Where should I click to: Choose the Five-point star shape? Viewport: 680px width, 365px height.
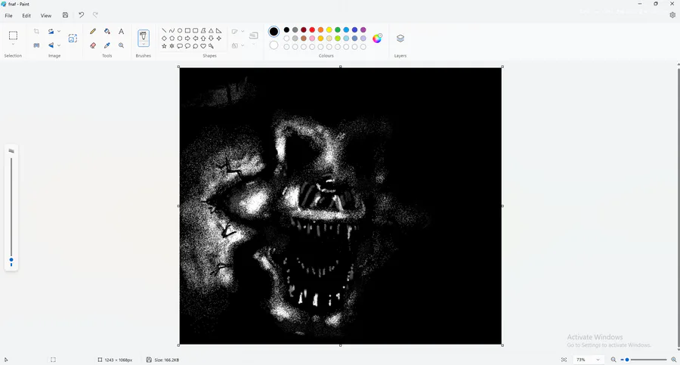coord(164,46)
